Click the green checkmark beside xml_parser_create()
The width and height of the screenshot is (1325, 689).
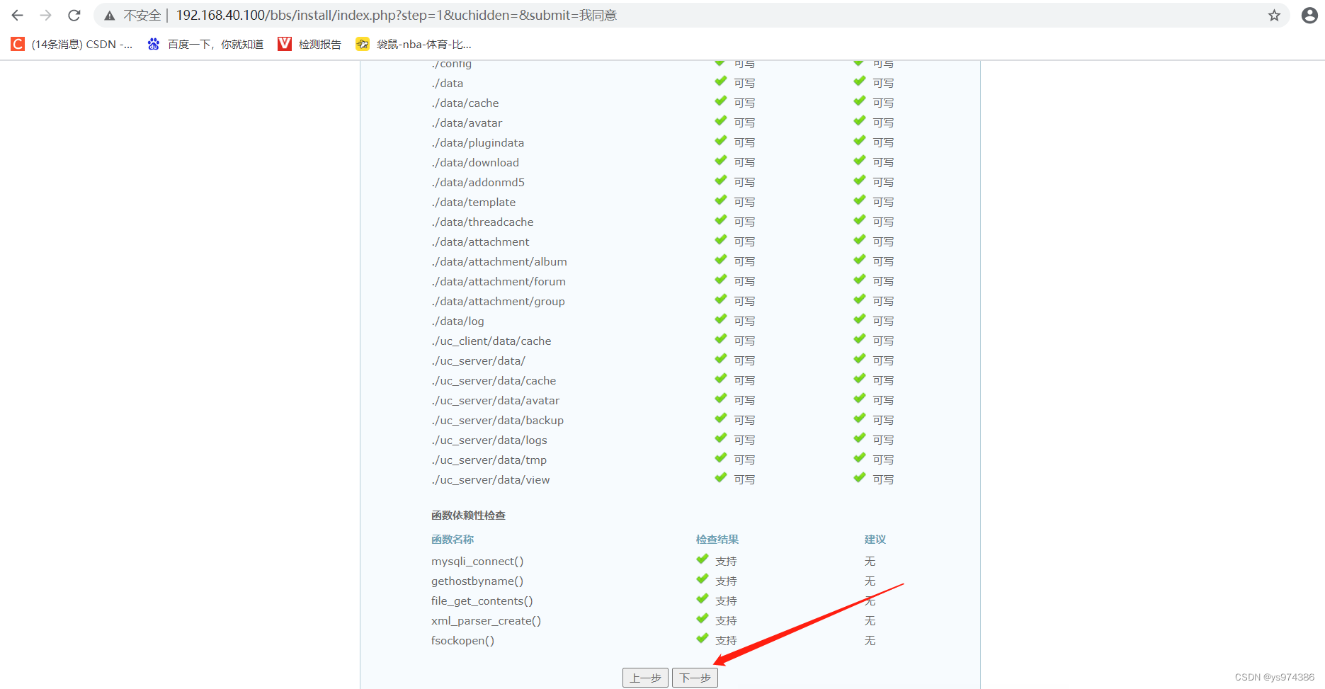click(703, 619)
